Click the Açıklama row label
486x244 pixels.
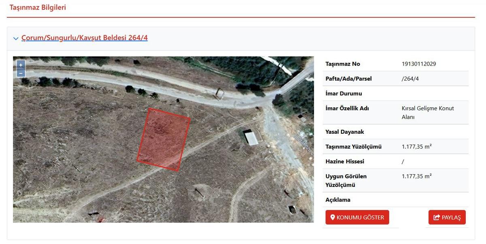(x=338, y=200)
